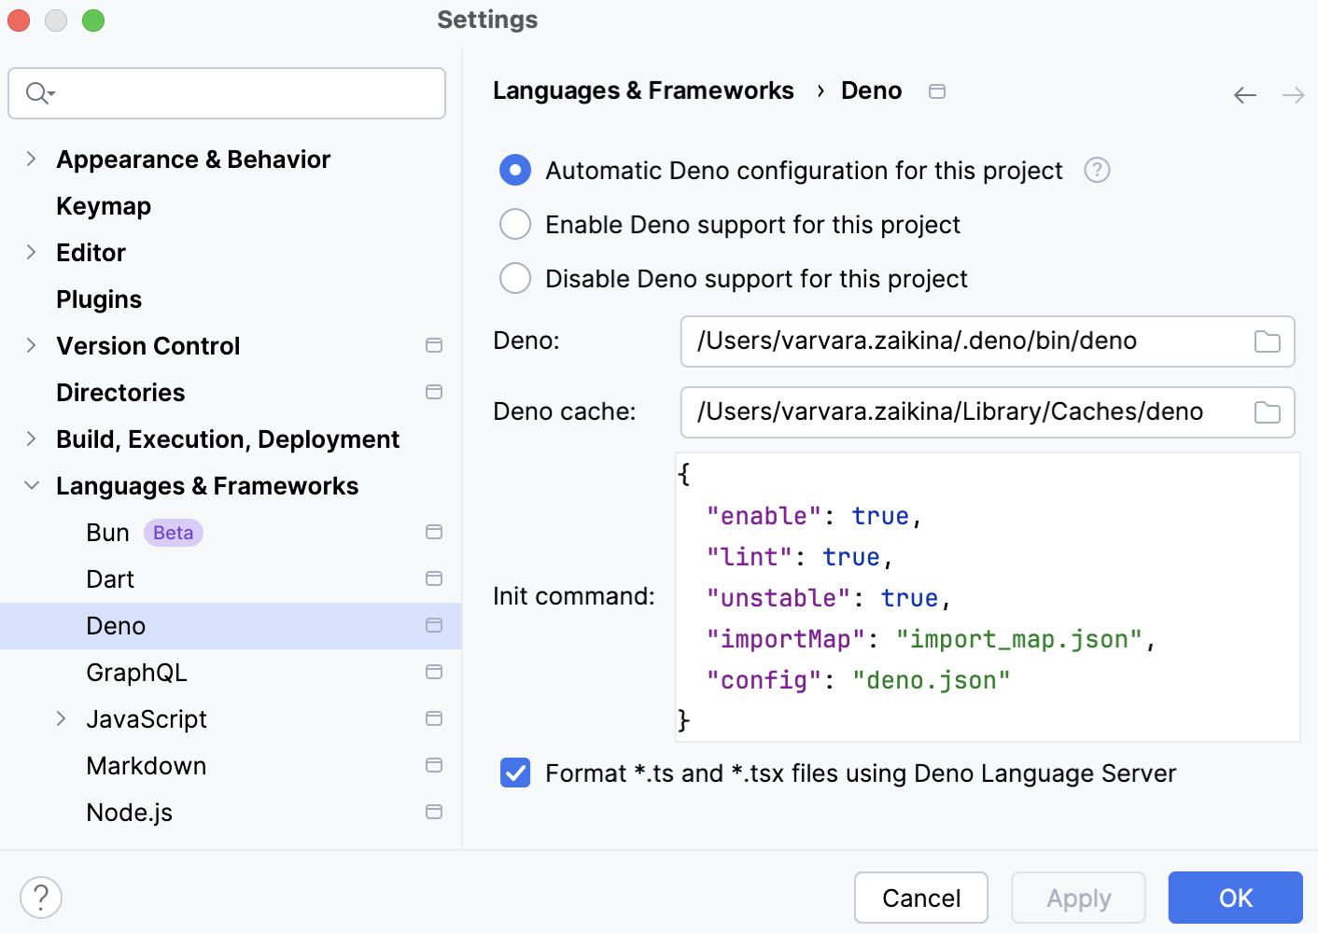Screen dimensions: 1318x933
Task: Click the magnifier icon in the search field
Action: [37, 93]
